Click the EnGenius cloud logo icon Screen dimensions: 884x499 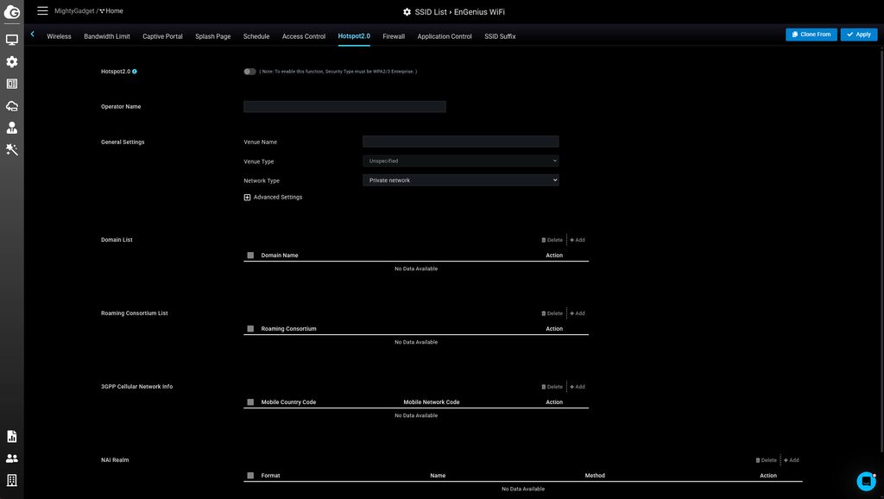click(x=12, y=11)
